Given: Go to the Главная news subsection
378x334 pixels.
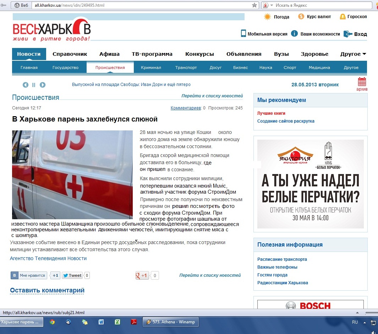Looking at the screenshot, I should point(29,68).
